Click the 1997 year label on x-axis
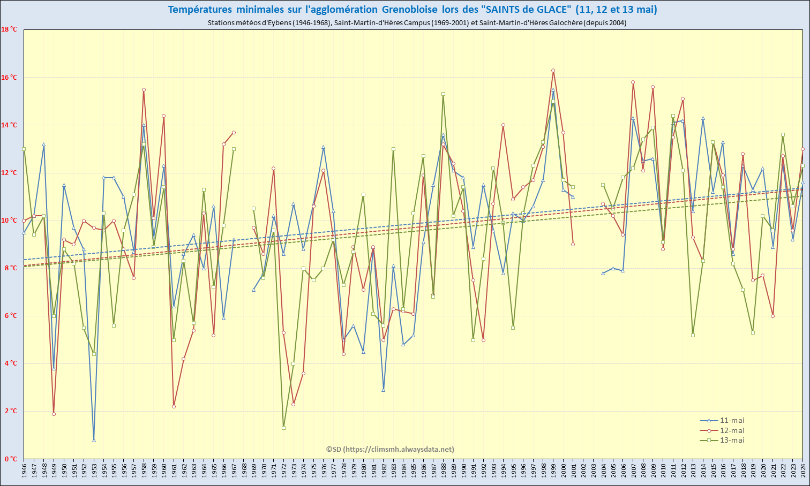This screenshot has height=486, width=810. 533,470
